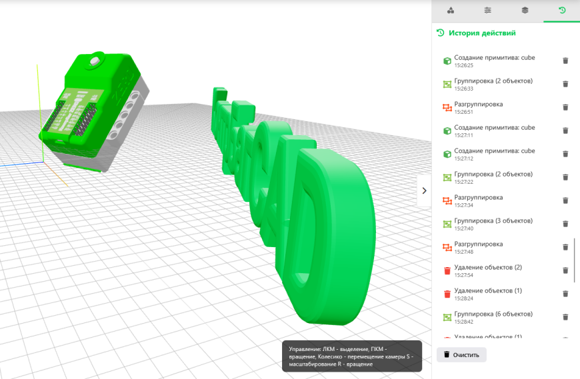The width and height of the screenshot is (580, 379).
Task: Select 'Группировка (2 объектов)' 15:26:33 row
Action: point(505,84)
